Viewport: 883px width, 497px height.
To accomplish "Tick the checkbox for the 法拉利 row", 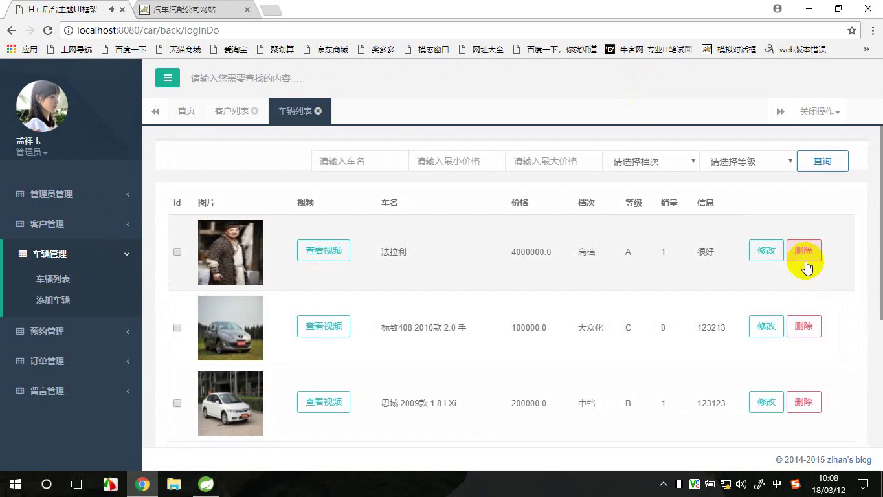I will [177, 252].
